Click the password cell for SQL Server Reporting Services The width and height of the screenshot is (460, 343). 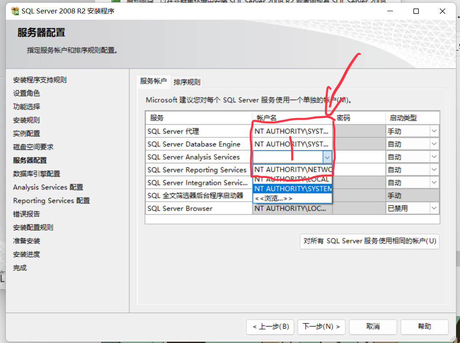(359, 170)
